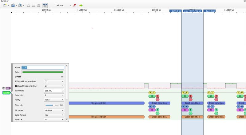Click the Stop bits slider handle
Image resolution: width=246 pixels, height=135 pixels.
(x=54, y=105)
